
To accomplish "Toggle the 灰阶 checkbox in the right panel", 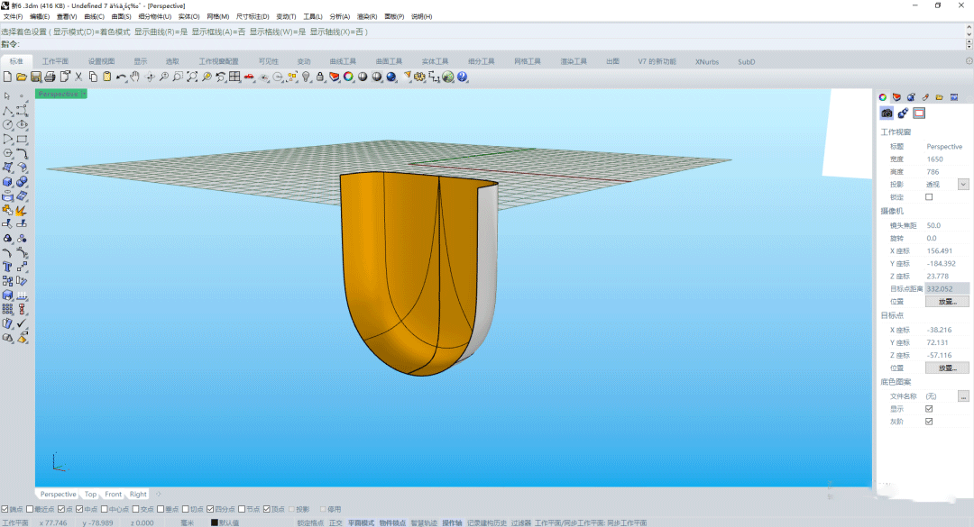I will (x=927, y=421).
